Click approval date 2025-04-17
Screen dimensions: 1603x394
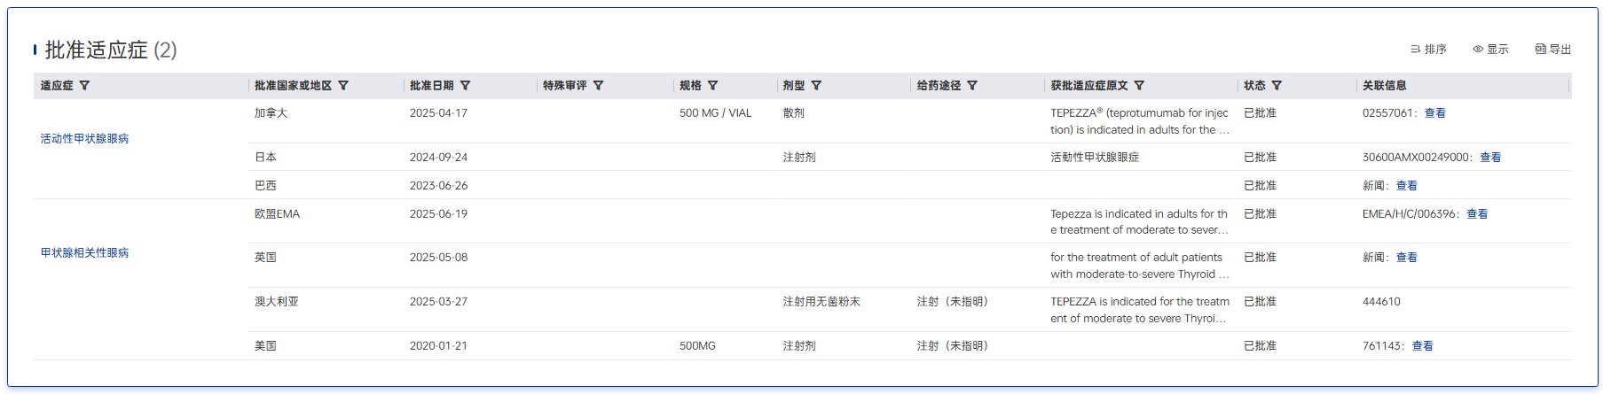[x=438, y=113]
